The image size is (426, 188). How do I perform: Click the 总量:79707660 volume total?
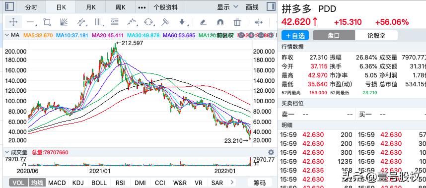click(50, 152)
